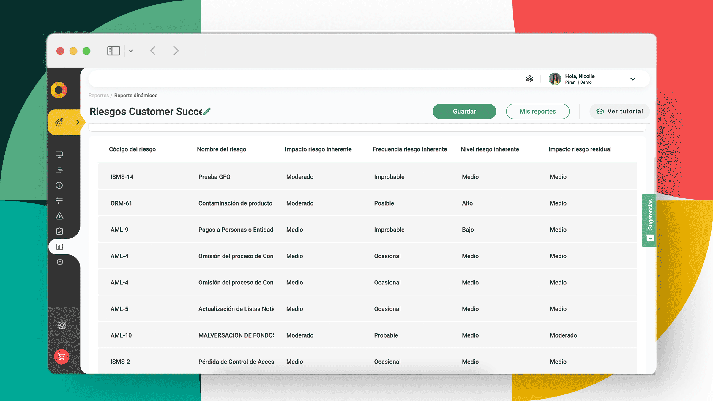Image resolution: width=713 pixels, height=401 pixels.
Task: Click the Pirani logo in sidebar
Action: coord(59,90)
